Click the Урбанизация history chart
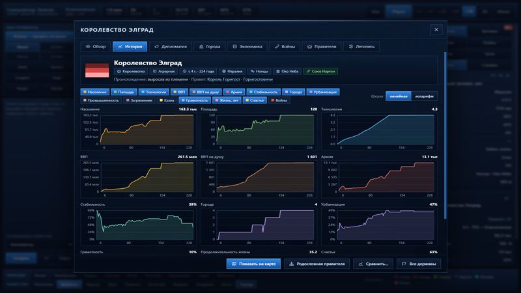Image resolution: width=521 pixels, height=293 pixels. (379, 227)
